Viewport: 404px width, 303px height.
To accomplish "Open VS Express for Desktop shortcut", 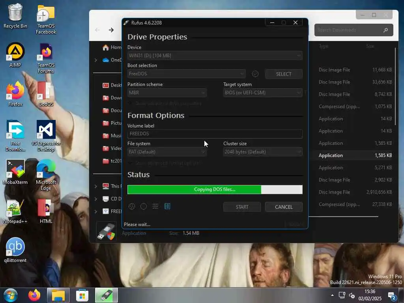I will [46, 136].
